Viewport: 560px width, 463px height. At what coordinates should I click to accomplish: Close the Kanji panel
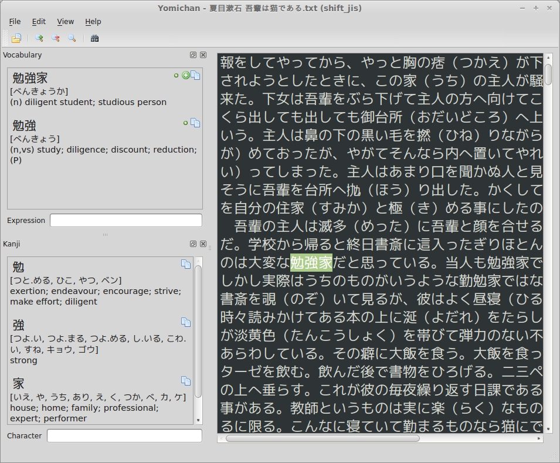(203, 244)
